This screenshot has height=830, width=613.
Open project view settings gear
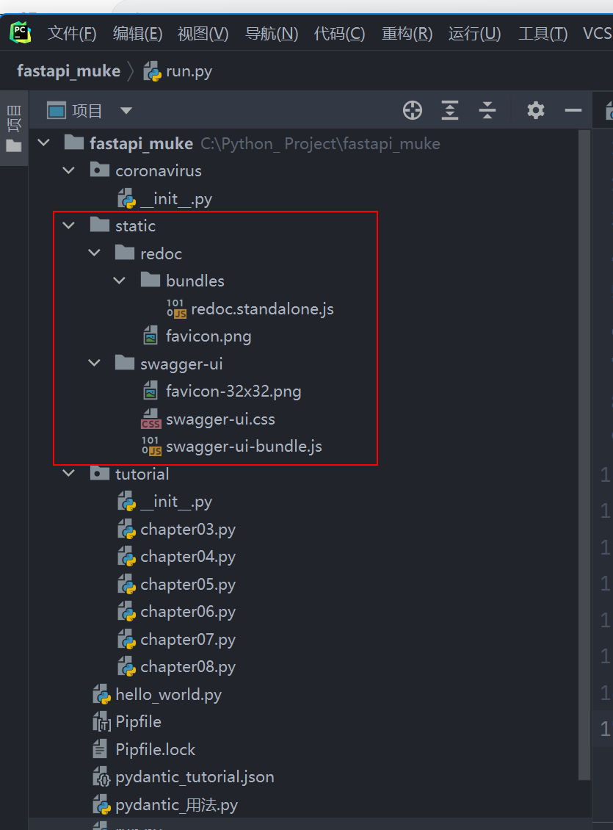tap(535, 111)
